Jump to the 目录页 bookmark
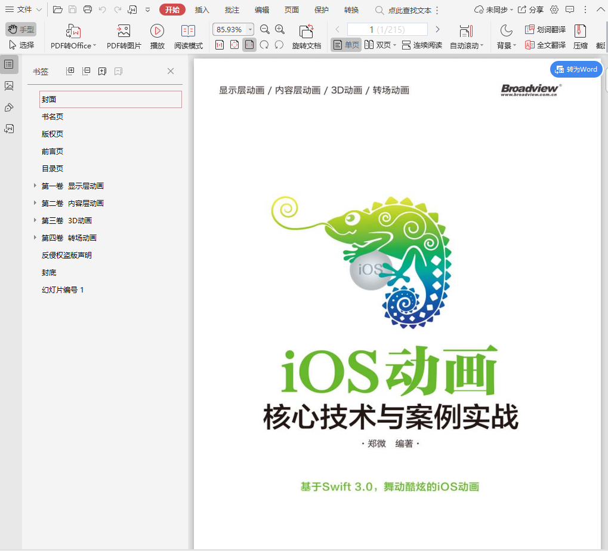This screenshot has width=608, height=551. tap(53, 169)
